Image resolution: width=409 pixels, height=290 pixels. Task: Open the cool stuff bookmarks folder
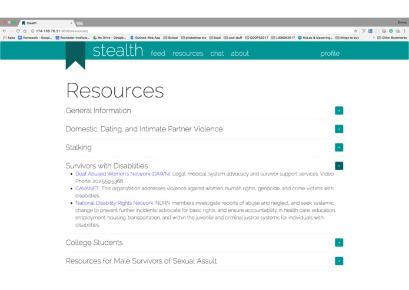coord(233,38)
